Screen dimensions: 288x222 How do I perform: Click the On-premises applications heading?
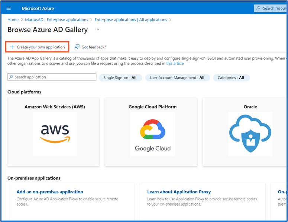pos(34,178)
